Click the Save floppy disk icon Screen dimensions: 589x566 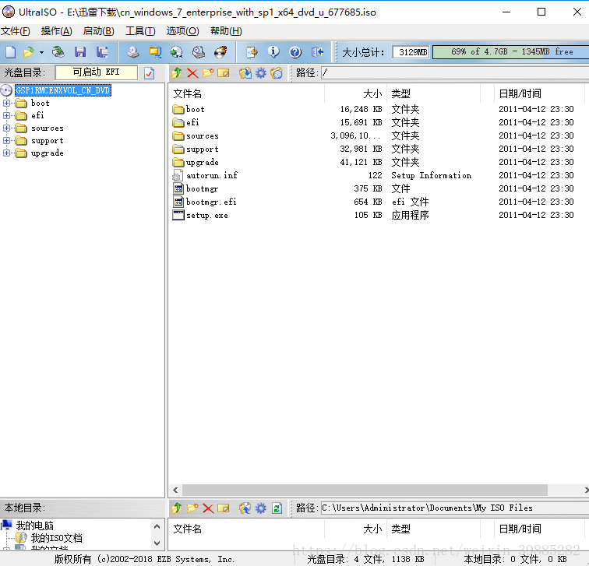pos(80,52)
